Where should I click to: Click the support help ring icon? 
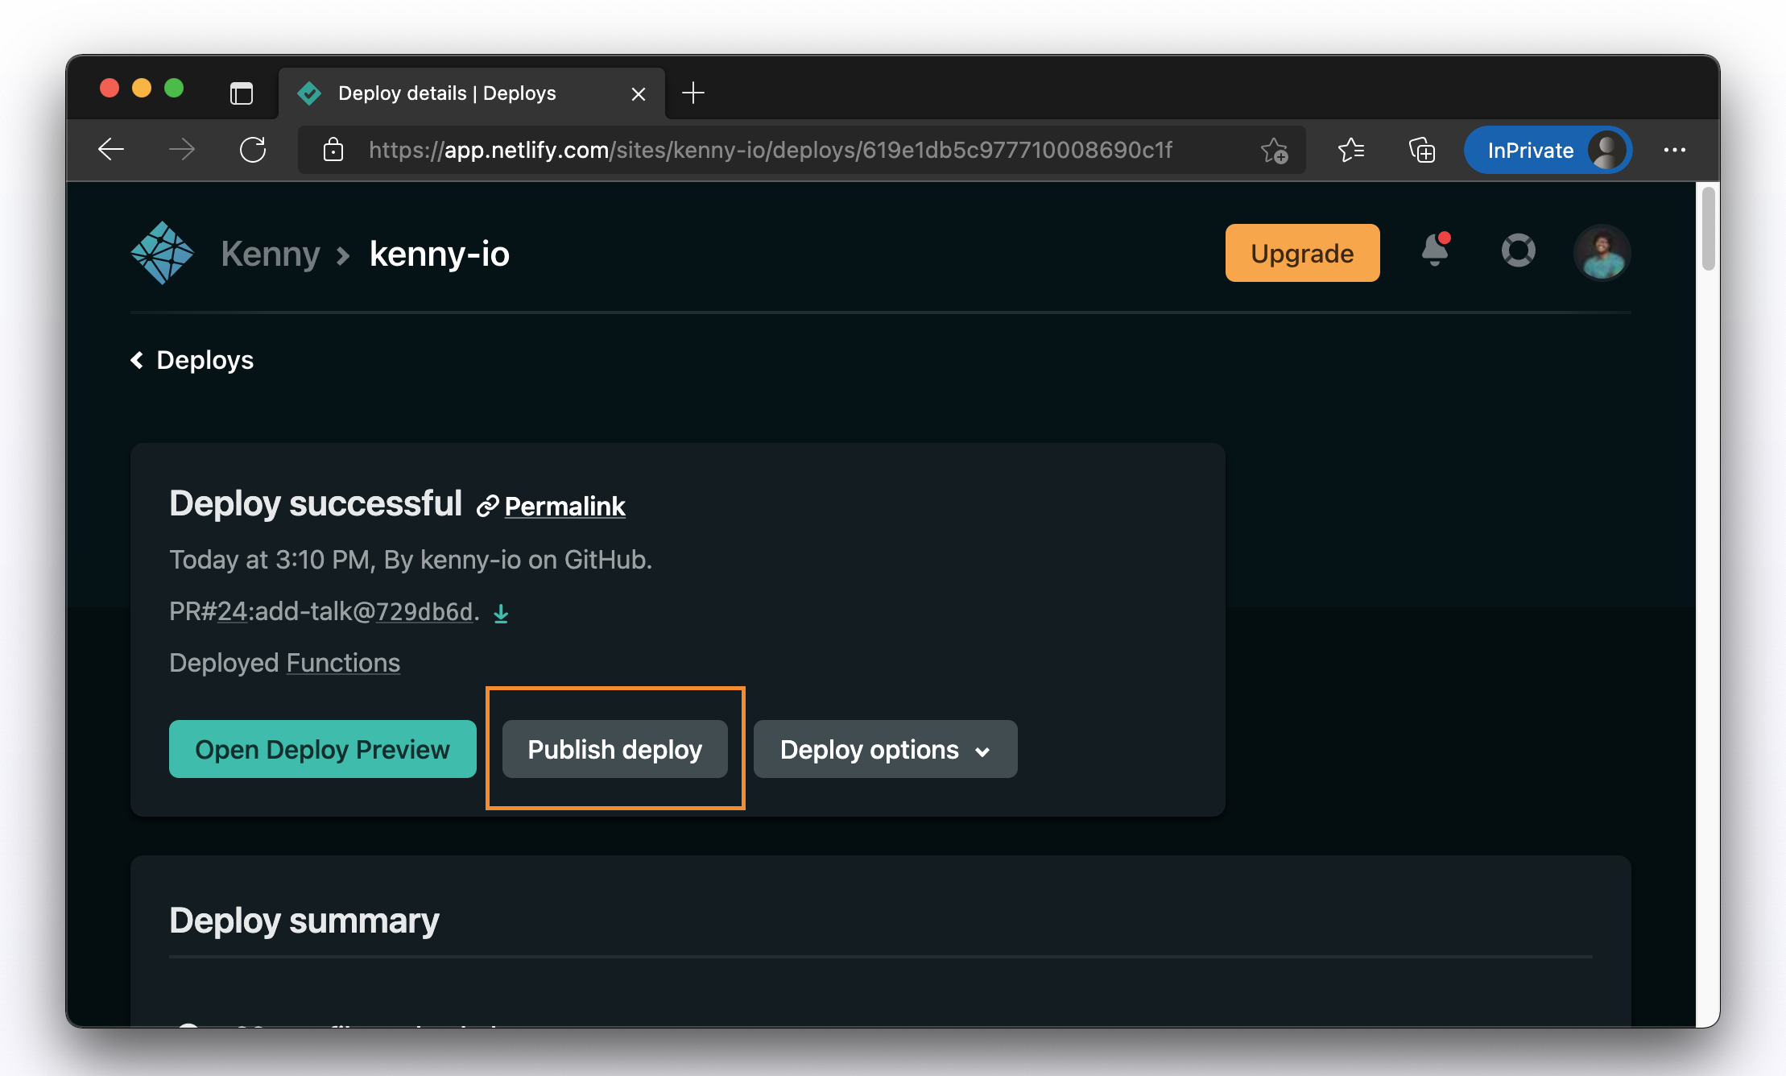point(1519,252)
